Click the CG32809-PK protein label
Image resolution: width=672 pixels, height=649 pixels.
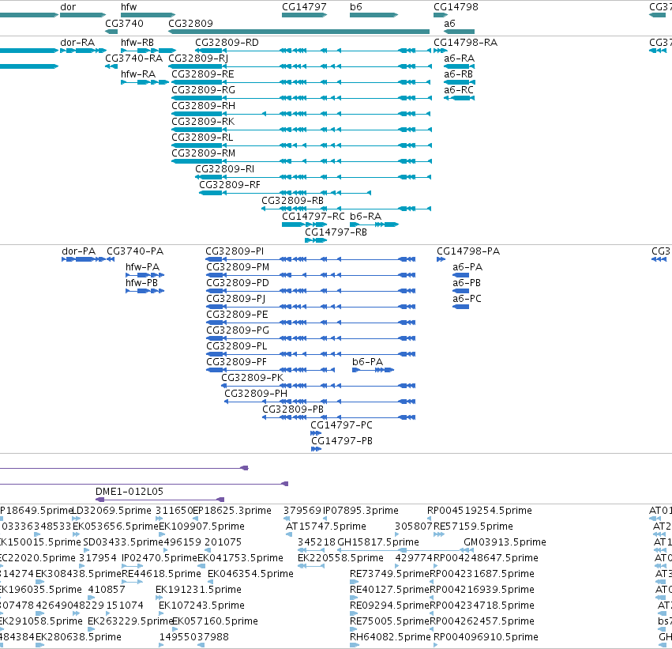tap(252, 378)
